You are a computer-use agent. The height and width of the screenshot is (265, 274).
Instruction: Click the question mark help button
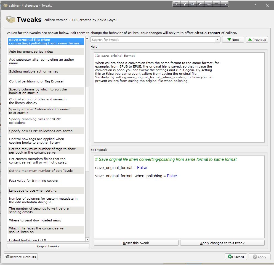click(255, 5)
